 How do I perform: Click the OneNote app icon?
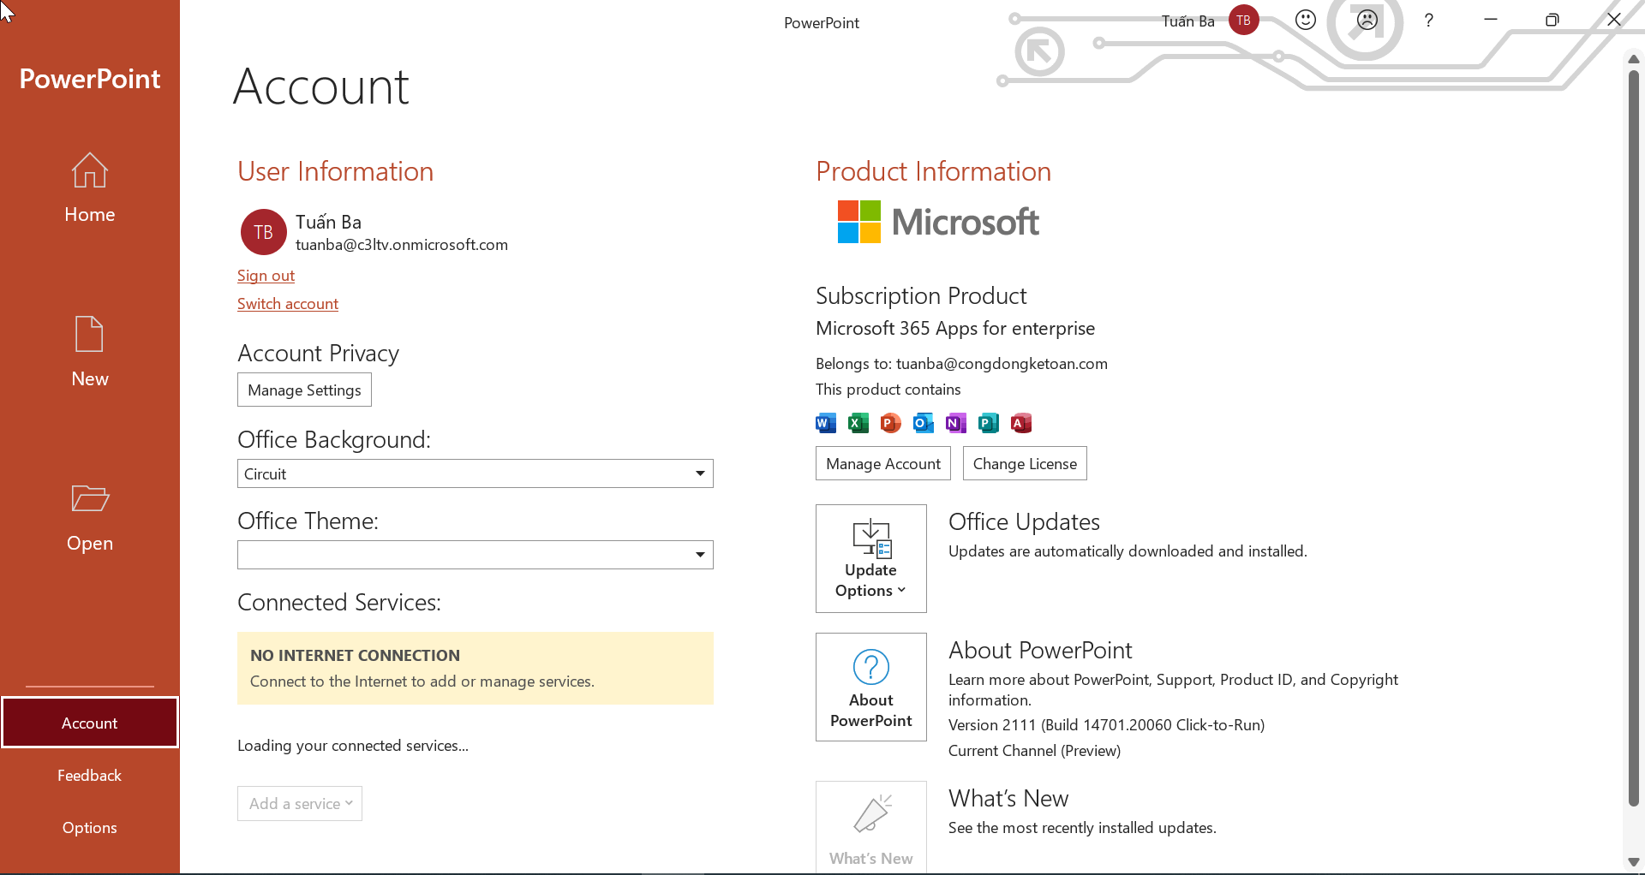click(x=956, y=423)
